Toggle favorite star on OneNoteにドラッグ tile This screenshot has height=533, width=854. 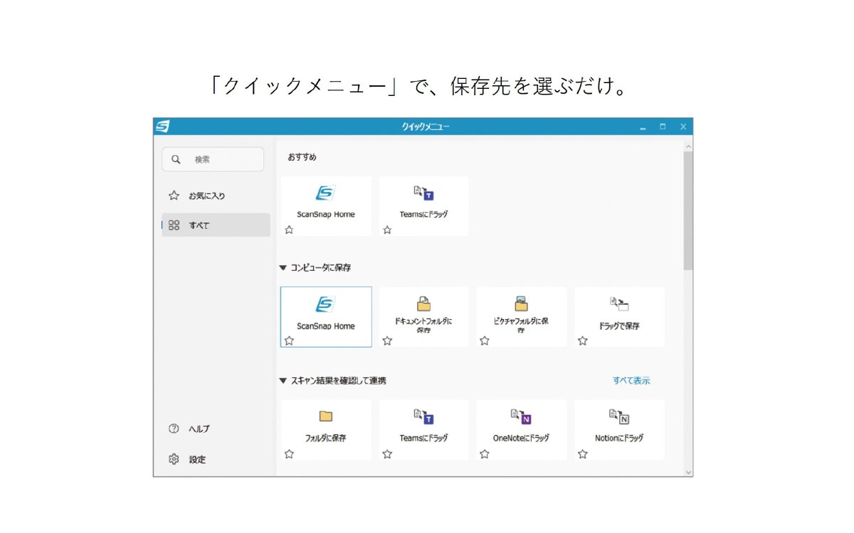click(x=485, y=454)
